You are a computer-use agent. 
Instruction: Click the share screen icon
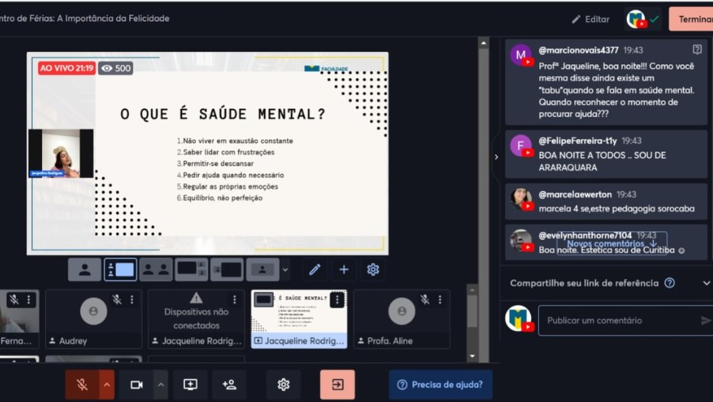[x=190, y=385]
